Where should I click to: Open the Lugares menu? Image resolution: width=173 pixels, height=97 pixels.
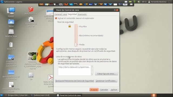[x=19, y=2]
